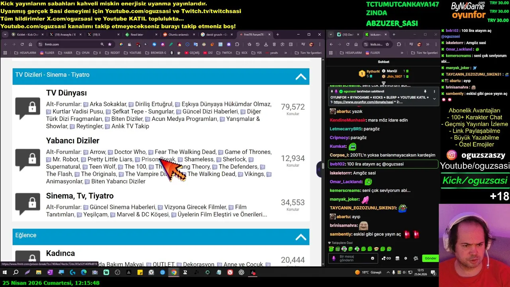The image size is (510, 287).
Task: Click the Kick chat message input field
Action: (353, 258)
